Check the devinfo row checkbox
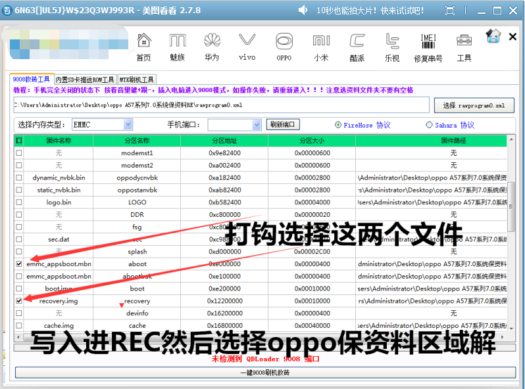The image size is (525, 389). (x=19, y=313)
